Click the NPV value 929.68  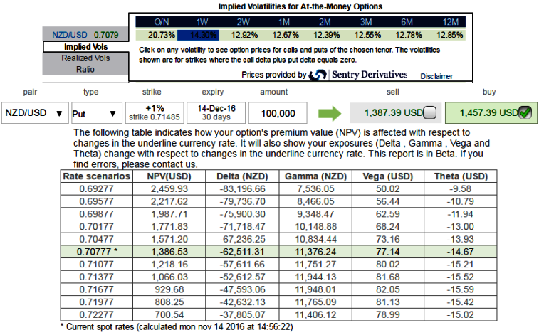point(169,289)
